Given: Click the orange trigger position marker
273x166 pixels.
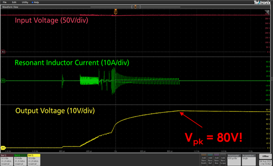Looking at the screenshot, I should click(x=116, y=12).
